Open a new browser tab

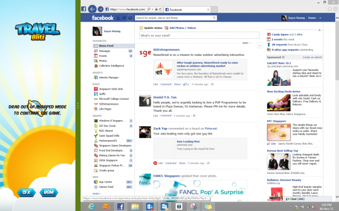[x=215, y=9]
